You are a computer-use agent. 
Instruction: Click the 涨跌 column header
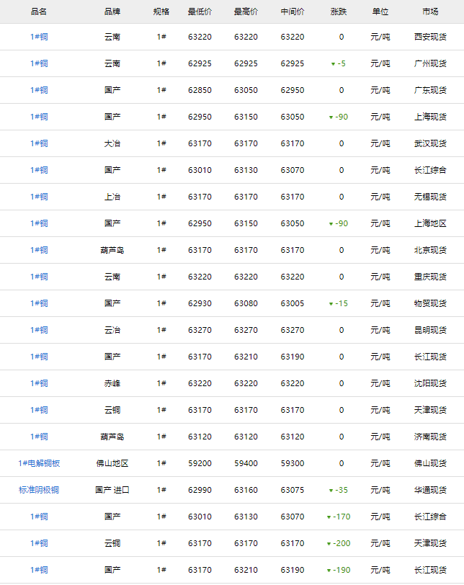coord(339,12)
